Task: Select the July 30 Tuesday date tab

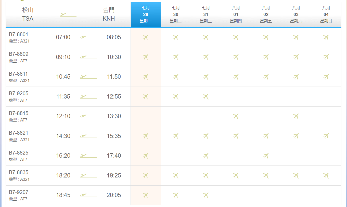Action: tap(176, 15)
